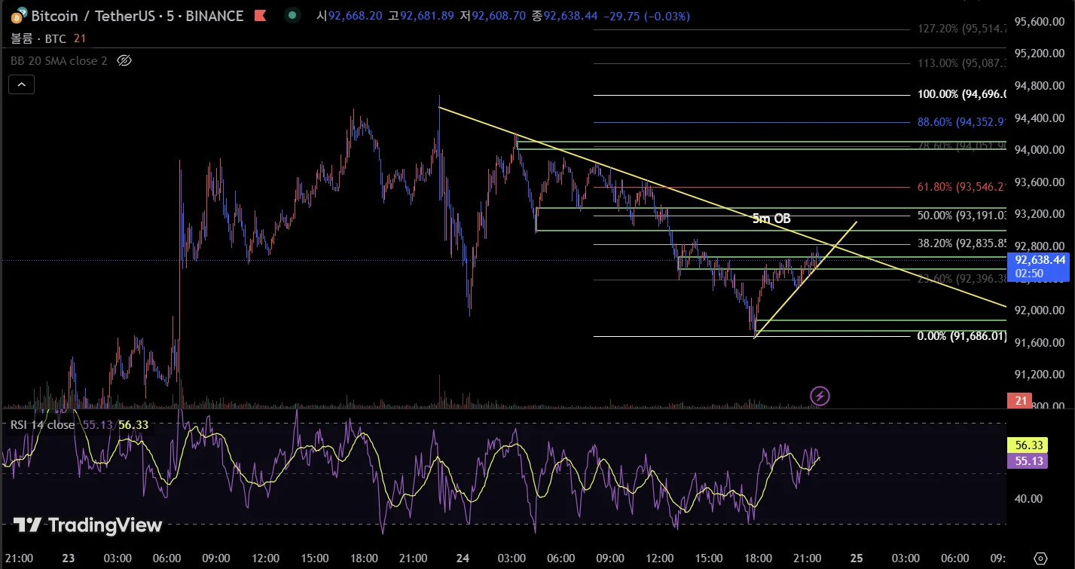Screen dimensions: 1075x569
Task: Click date 25 on time axis
Action: pos(856,558)
